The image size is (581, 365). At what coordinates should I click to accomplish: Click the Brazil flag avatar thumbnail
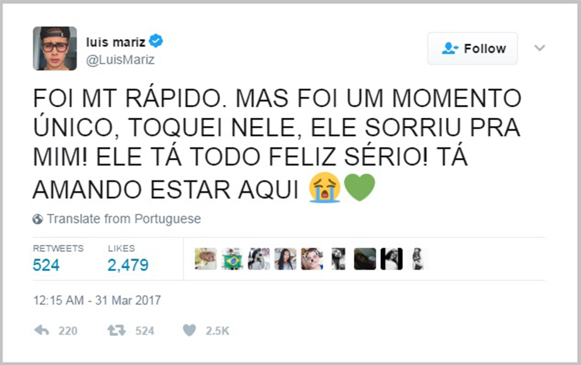point(232,259)
